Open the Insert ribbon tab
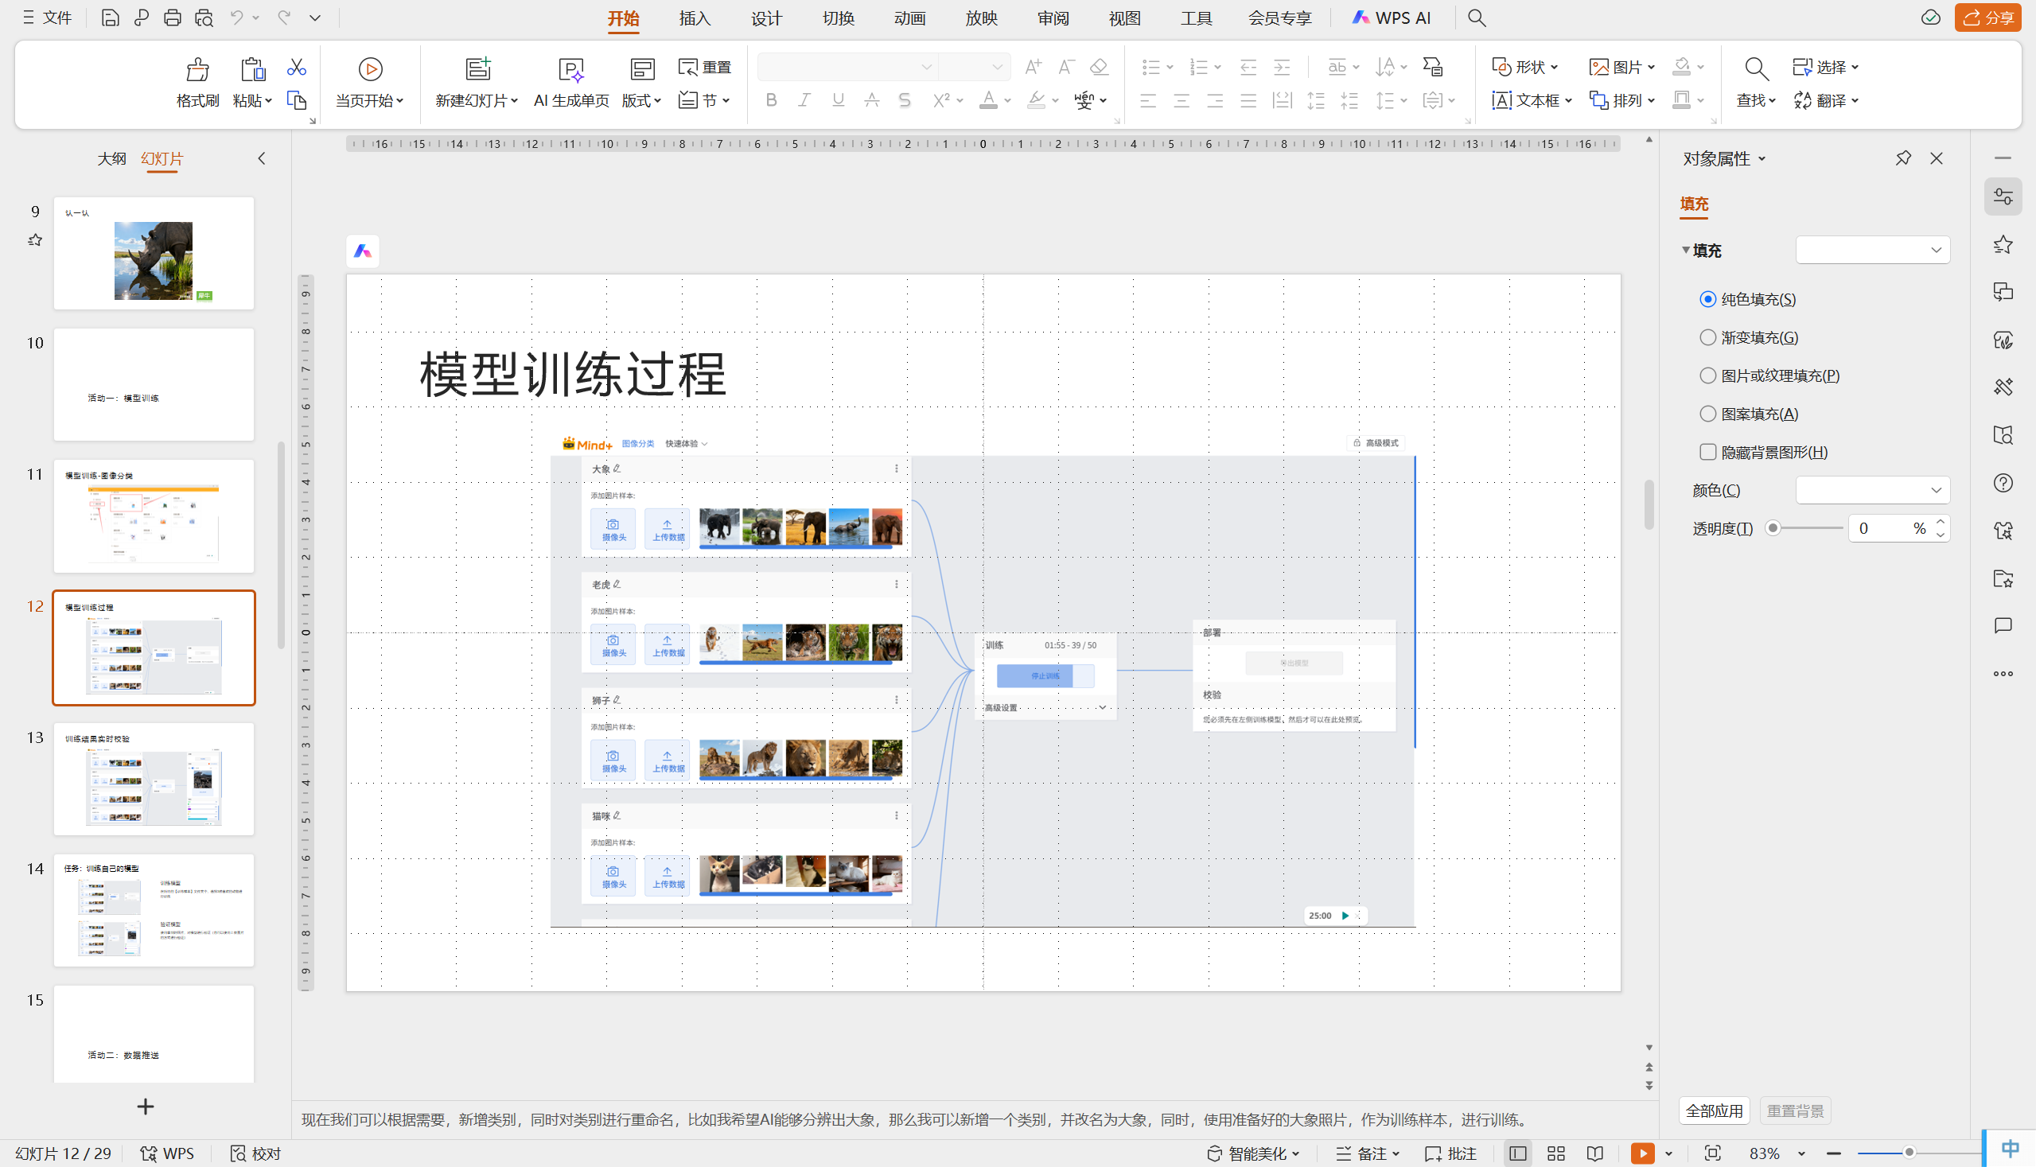 (x=694, y=18)
